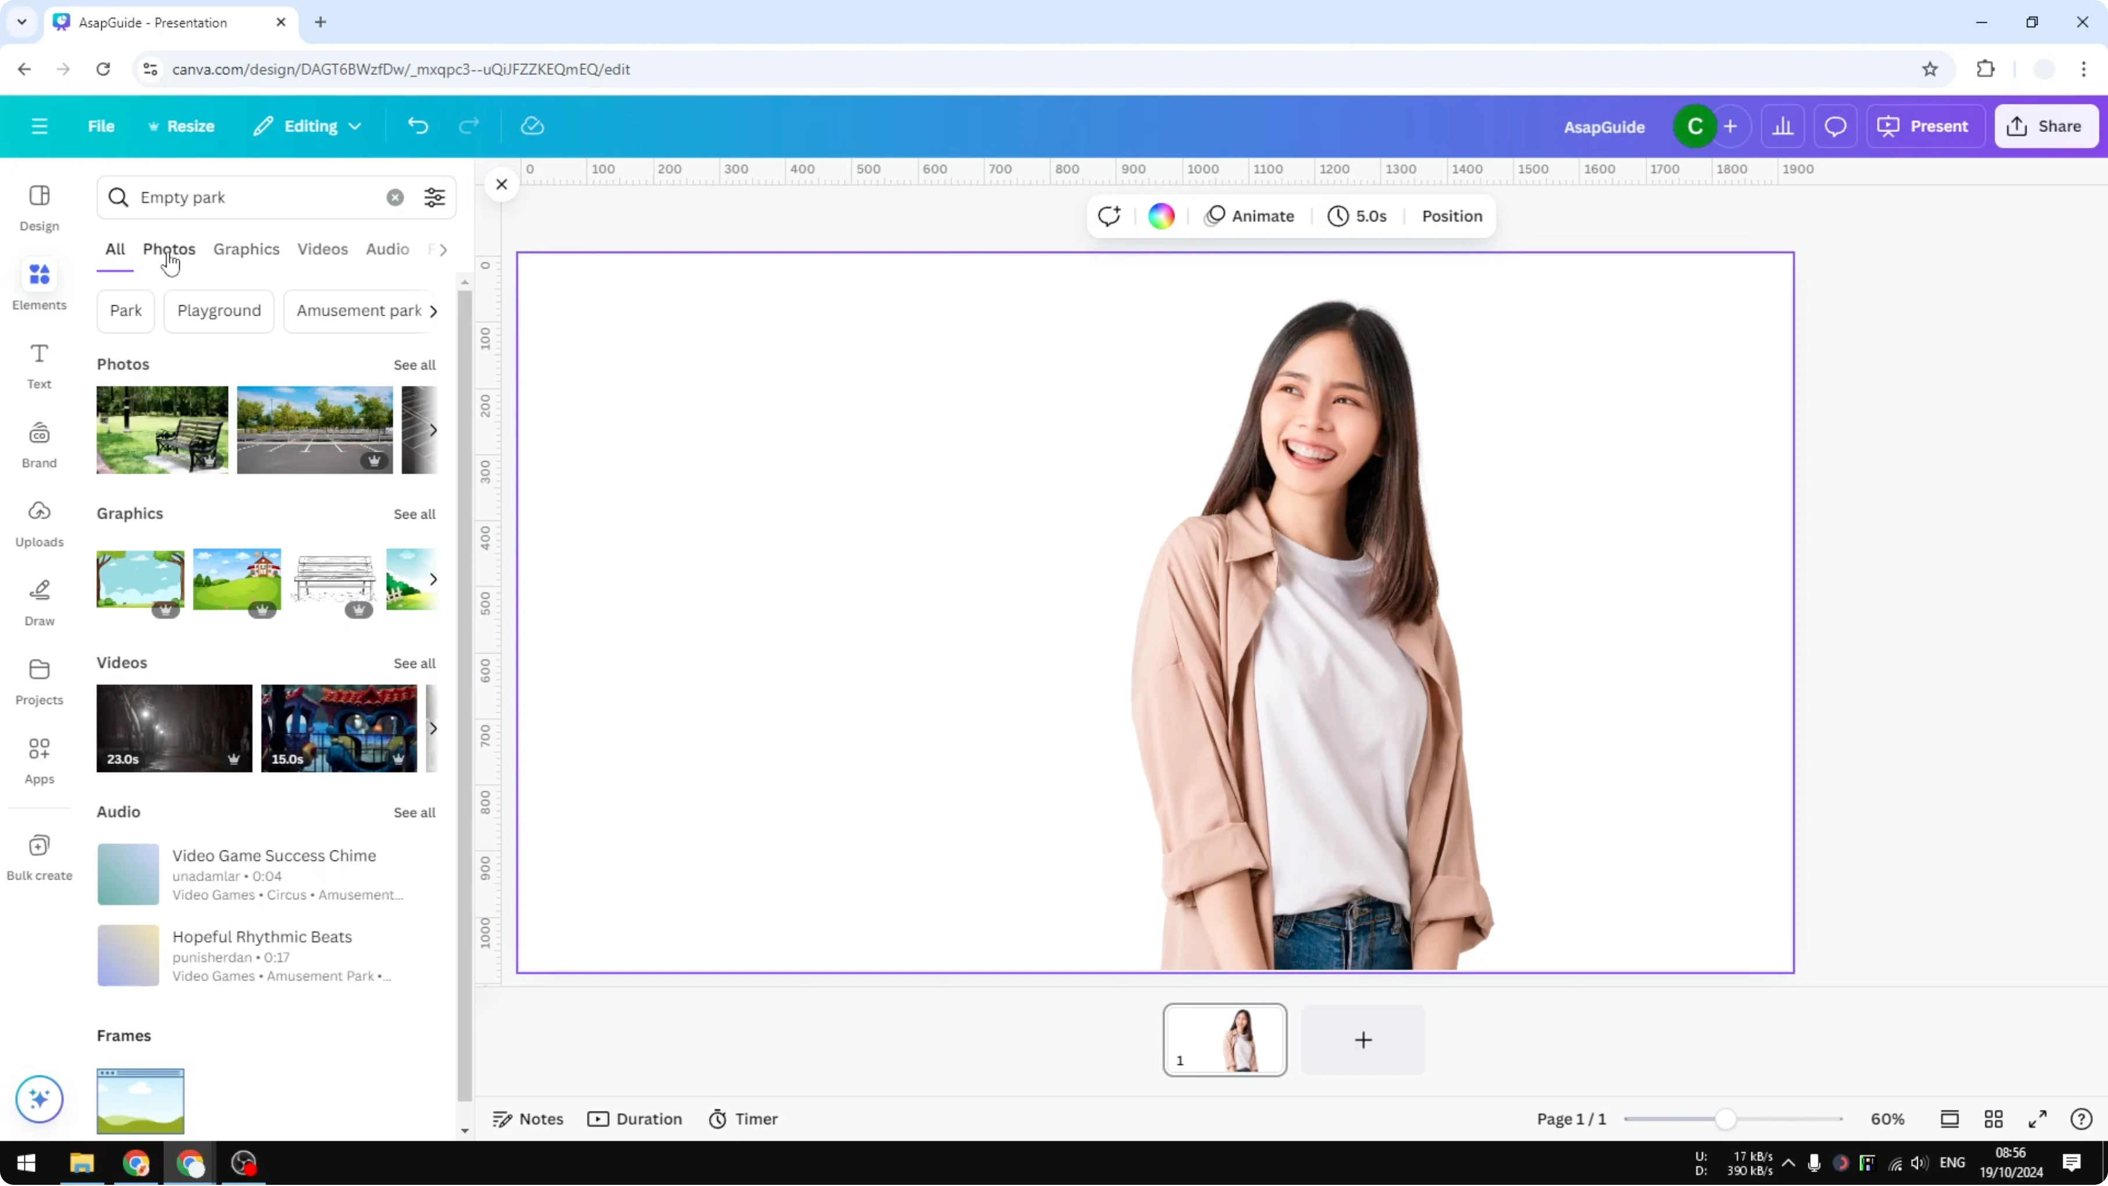Viewport: 2108px width, 1186px height.
Task: Expand more search suggestion chips
Action: pyautogui.click(x=433, y=311)
